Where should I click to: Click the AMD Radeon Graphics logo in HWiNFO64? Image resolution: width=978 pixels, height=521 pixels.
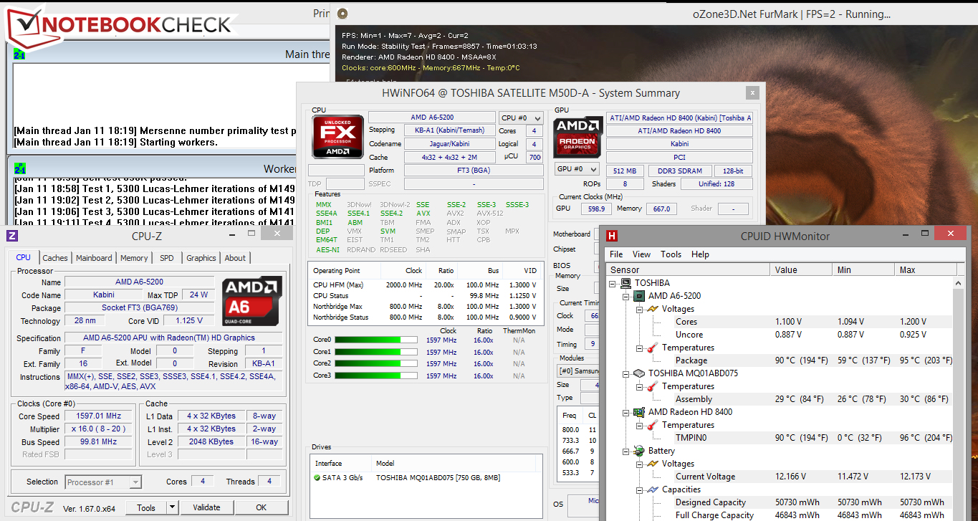577,136
